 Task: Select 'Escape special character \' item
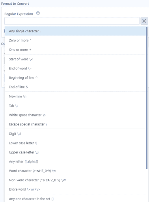click(75, 124)
